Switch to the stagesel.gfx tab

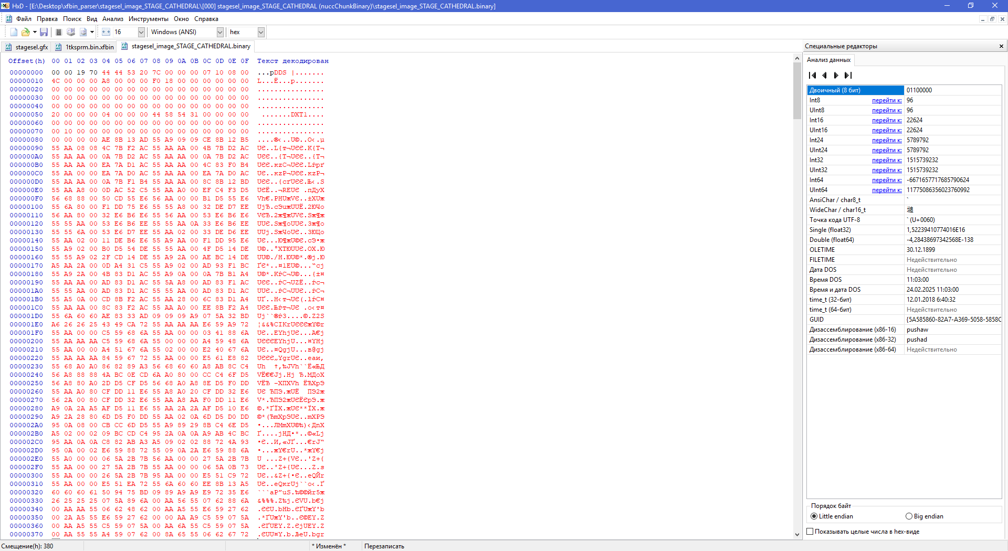(x=26, y=47)
